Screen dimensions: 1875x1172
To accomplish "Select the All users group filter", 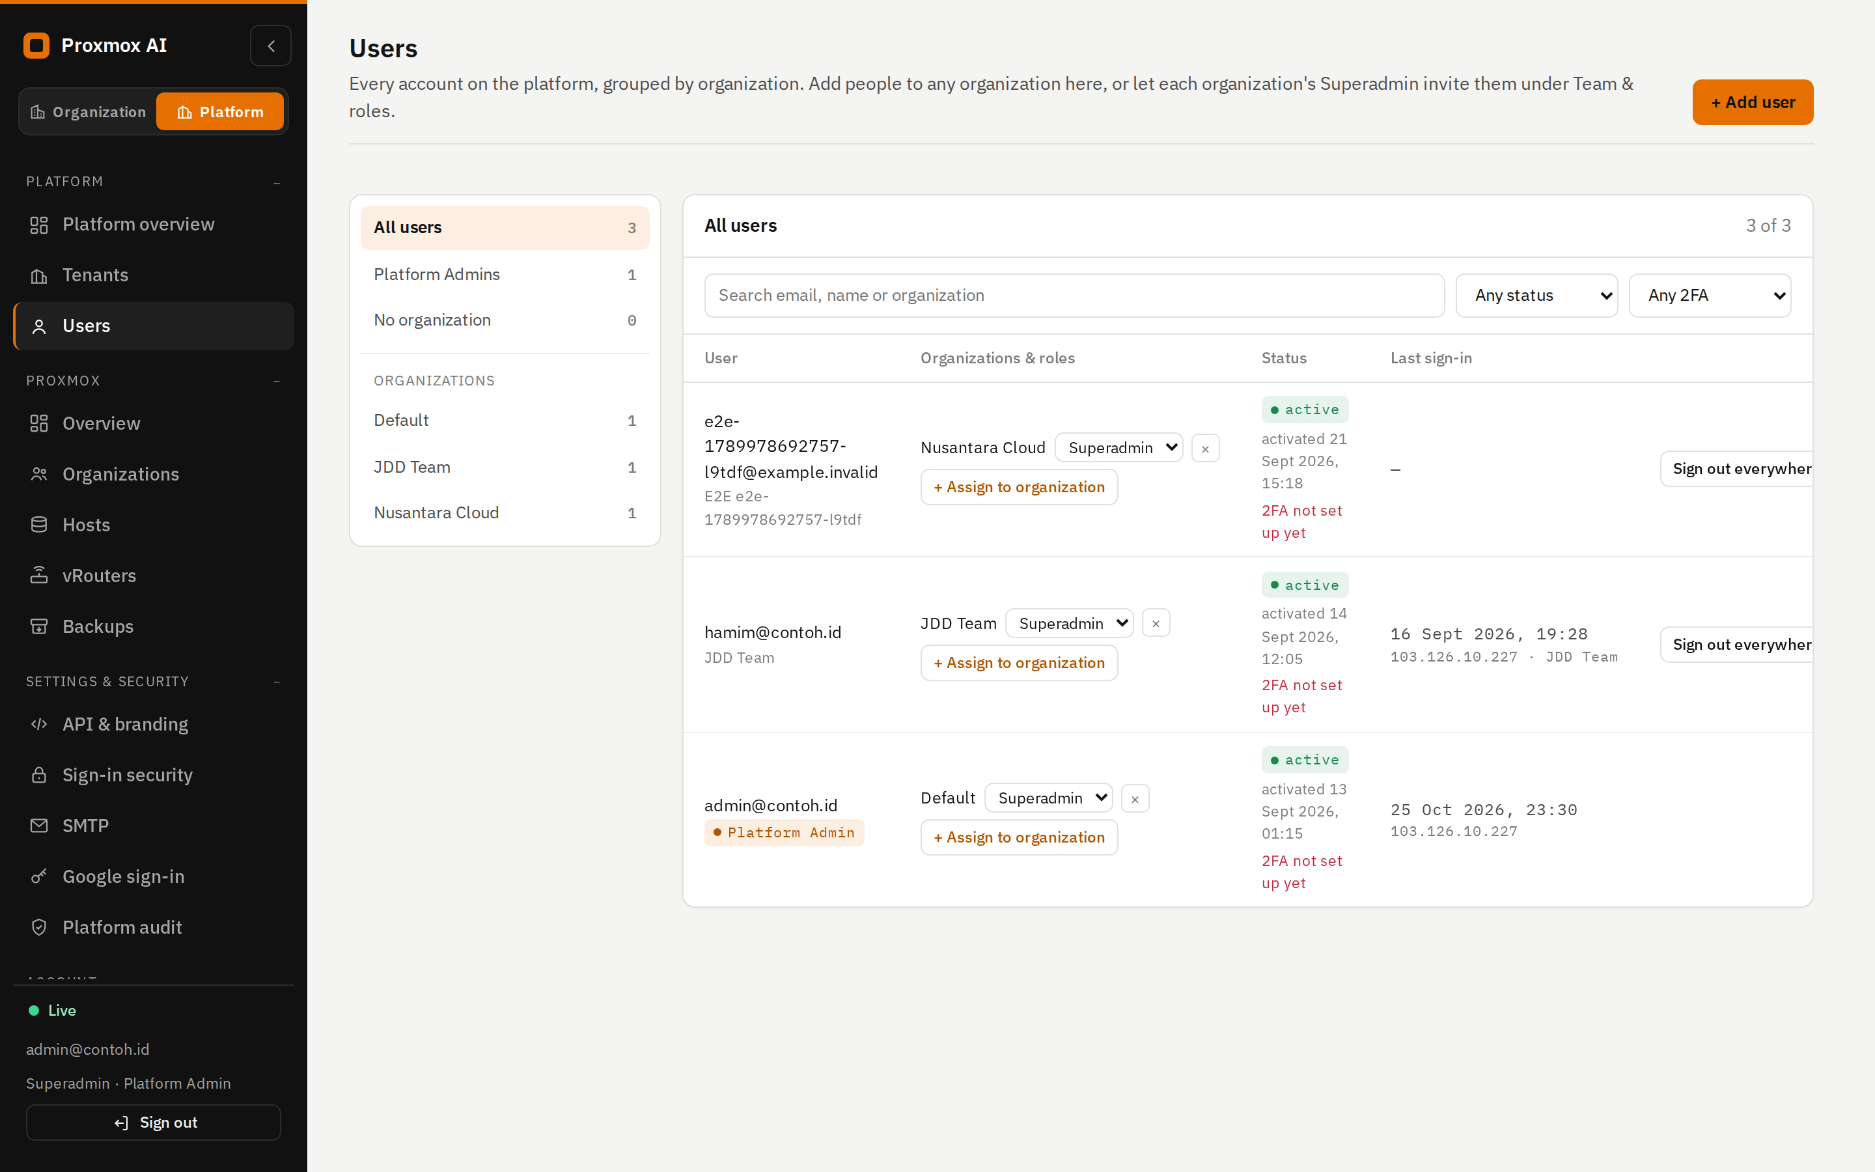I will pyautogui.click(x=505, y=228).
